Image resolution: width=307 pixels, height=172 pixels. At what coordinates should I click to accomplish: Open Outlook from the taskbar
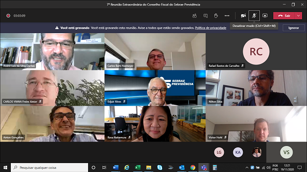click(182, 168)
